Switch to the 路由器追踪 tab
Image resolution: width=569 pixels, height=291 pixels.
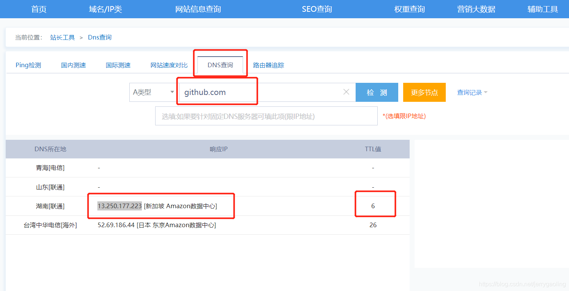tap(269, 65)
